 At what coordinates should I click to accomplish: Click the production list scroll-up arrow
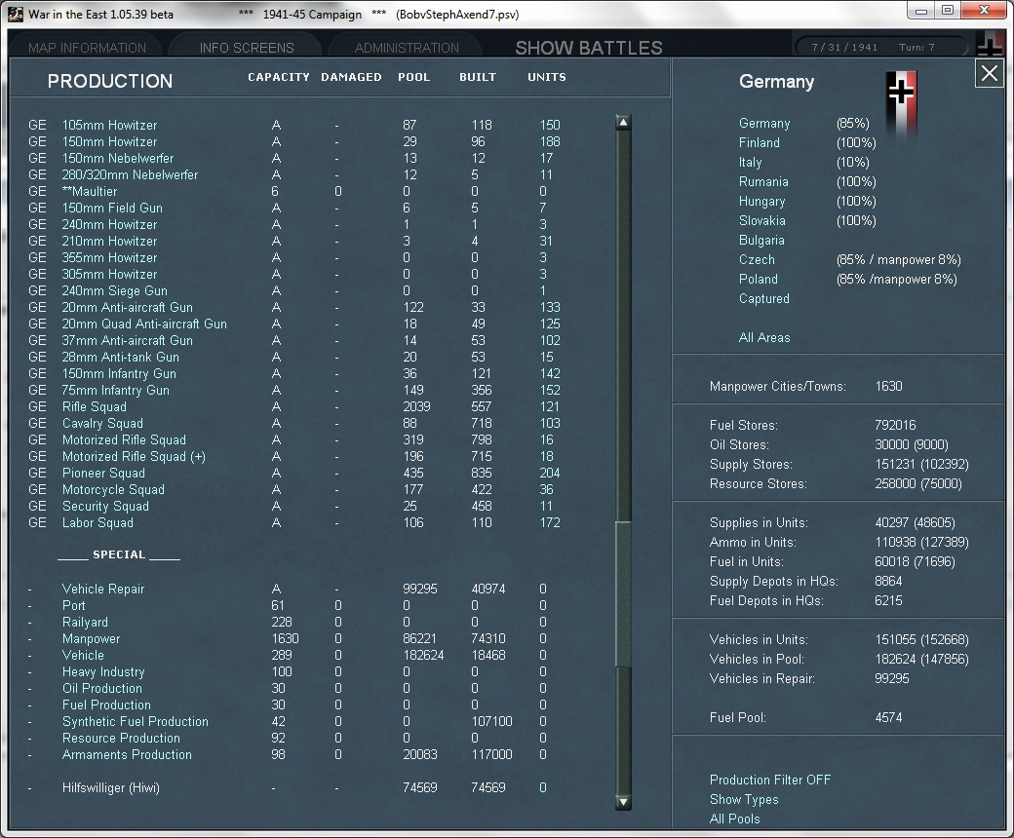(623, 123)
